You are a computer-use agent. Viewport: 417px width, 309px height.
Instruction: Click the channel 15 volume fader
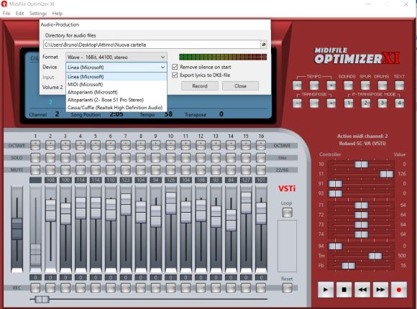(247, 203)
